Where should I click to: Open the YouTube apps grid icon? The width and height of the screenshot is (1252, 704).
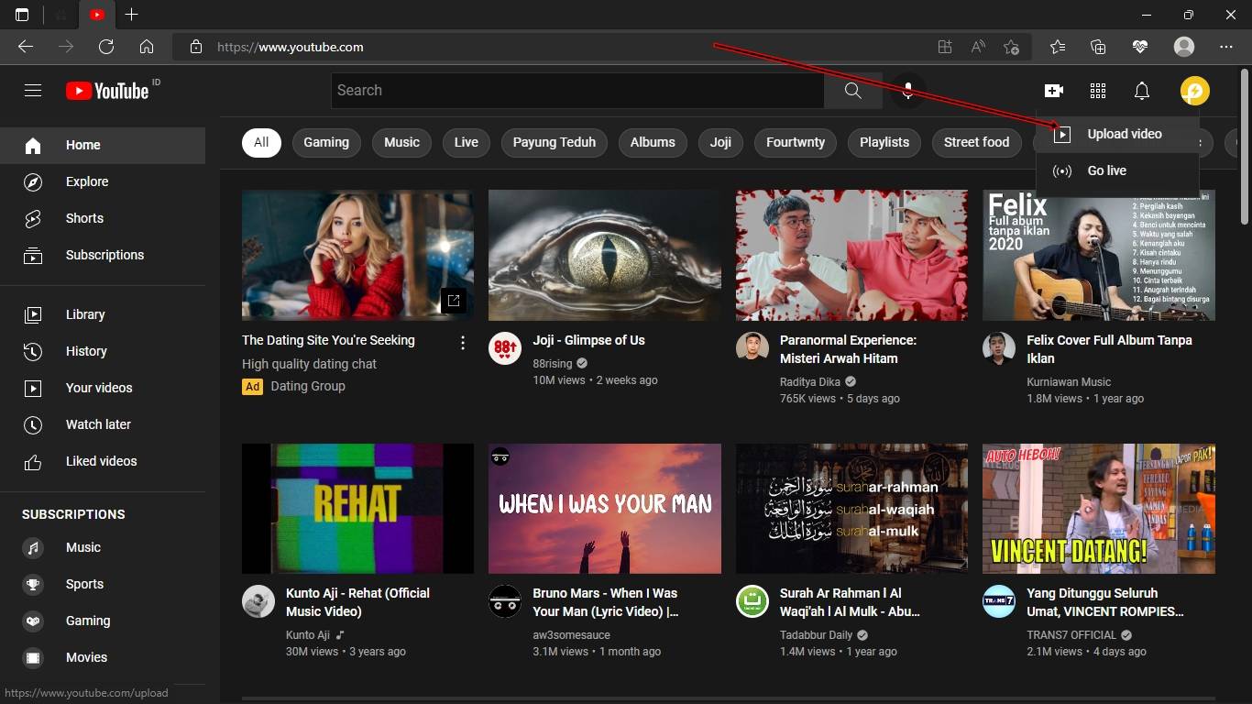click(x=1098, y=90)
